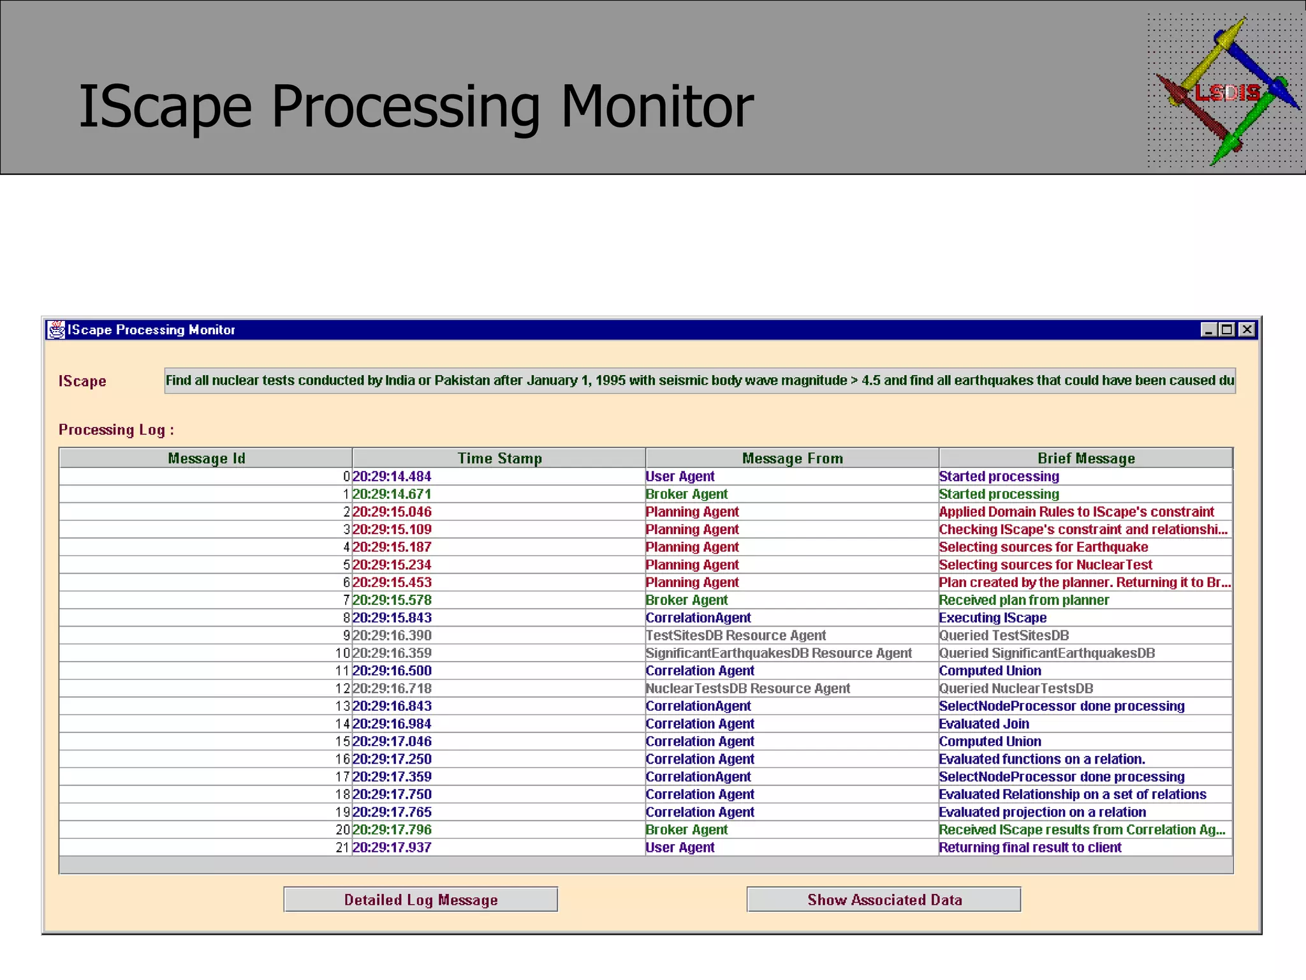
Task: Select the 'Returning final result to client' row
Action: point(1030,848)
